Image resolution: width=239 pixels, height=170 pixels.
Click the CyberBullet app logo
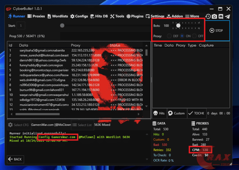[8, 9]
